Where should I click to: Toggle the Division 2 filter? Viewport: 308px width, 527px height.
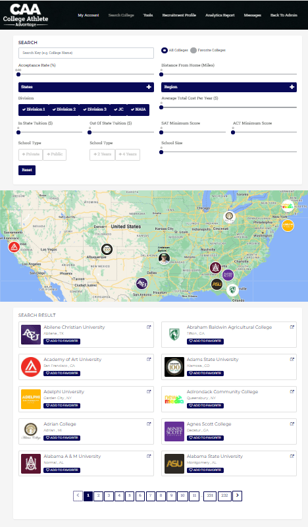(x=64, y=109)
